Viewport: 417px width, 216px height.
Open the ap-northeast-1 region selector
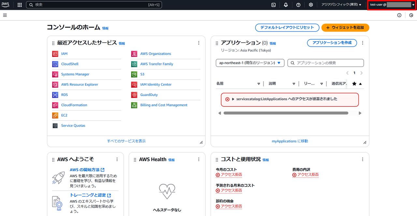click(250, 63)
